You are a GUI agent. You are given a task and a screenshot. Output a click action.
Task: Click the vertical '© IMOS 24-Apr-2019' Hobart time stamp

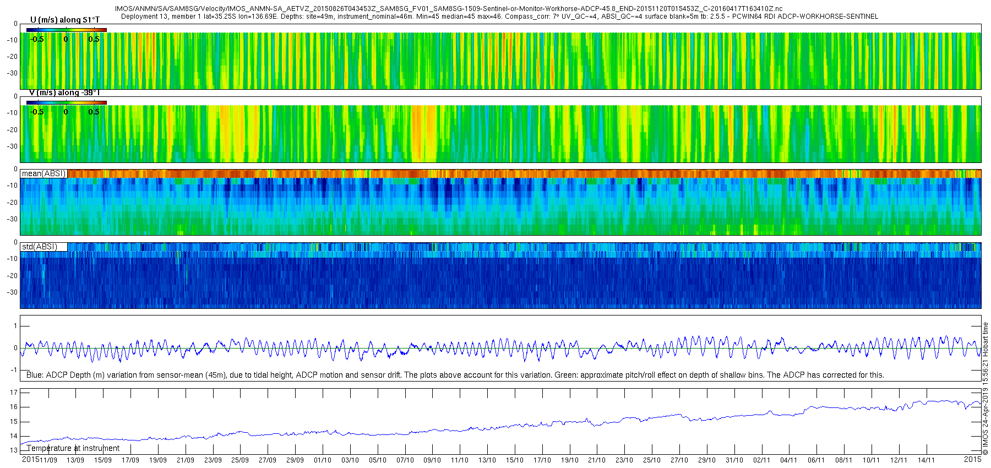(x=985, y=389)
